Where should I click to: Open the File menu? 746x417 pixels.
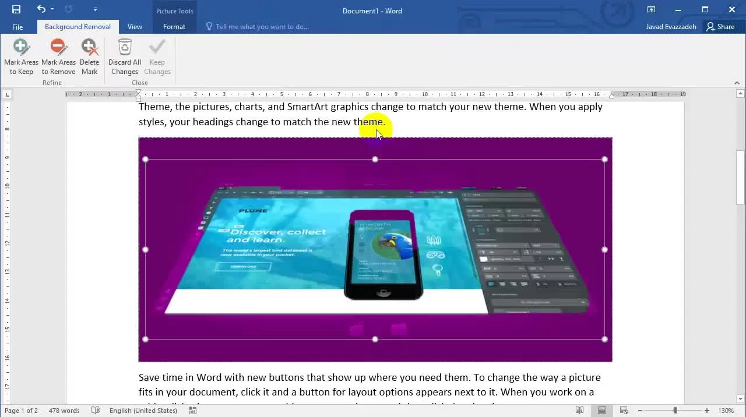coord(17,27)
